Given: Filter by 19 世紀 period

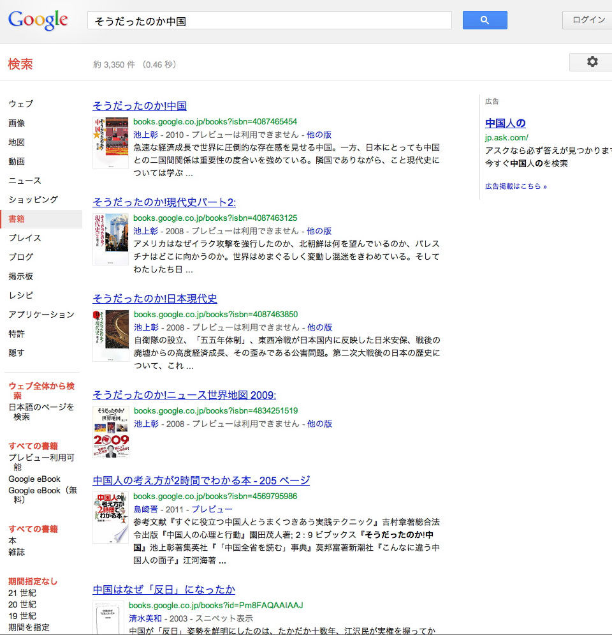Looking at the screenshot, I should 22,616.
